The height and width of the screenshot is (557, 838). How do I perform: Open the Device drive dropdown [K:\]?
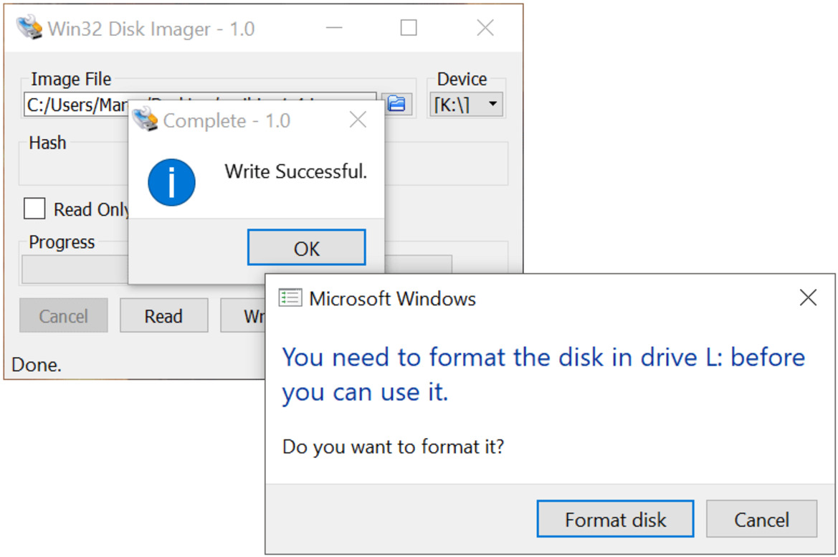[466, 104]
